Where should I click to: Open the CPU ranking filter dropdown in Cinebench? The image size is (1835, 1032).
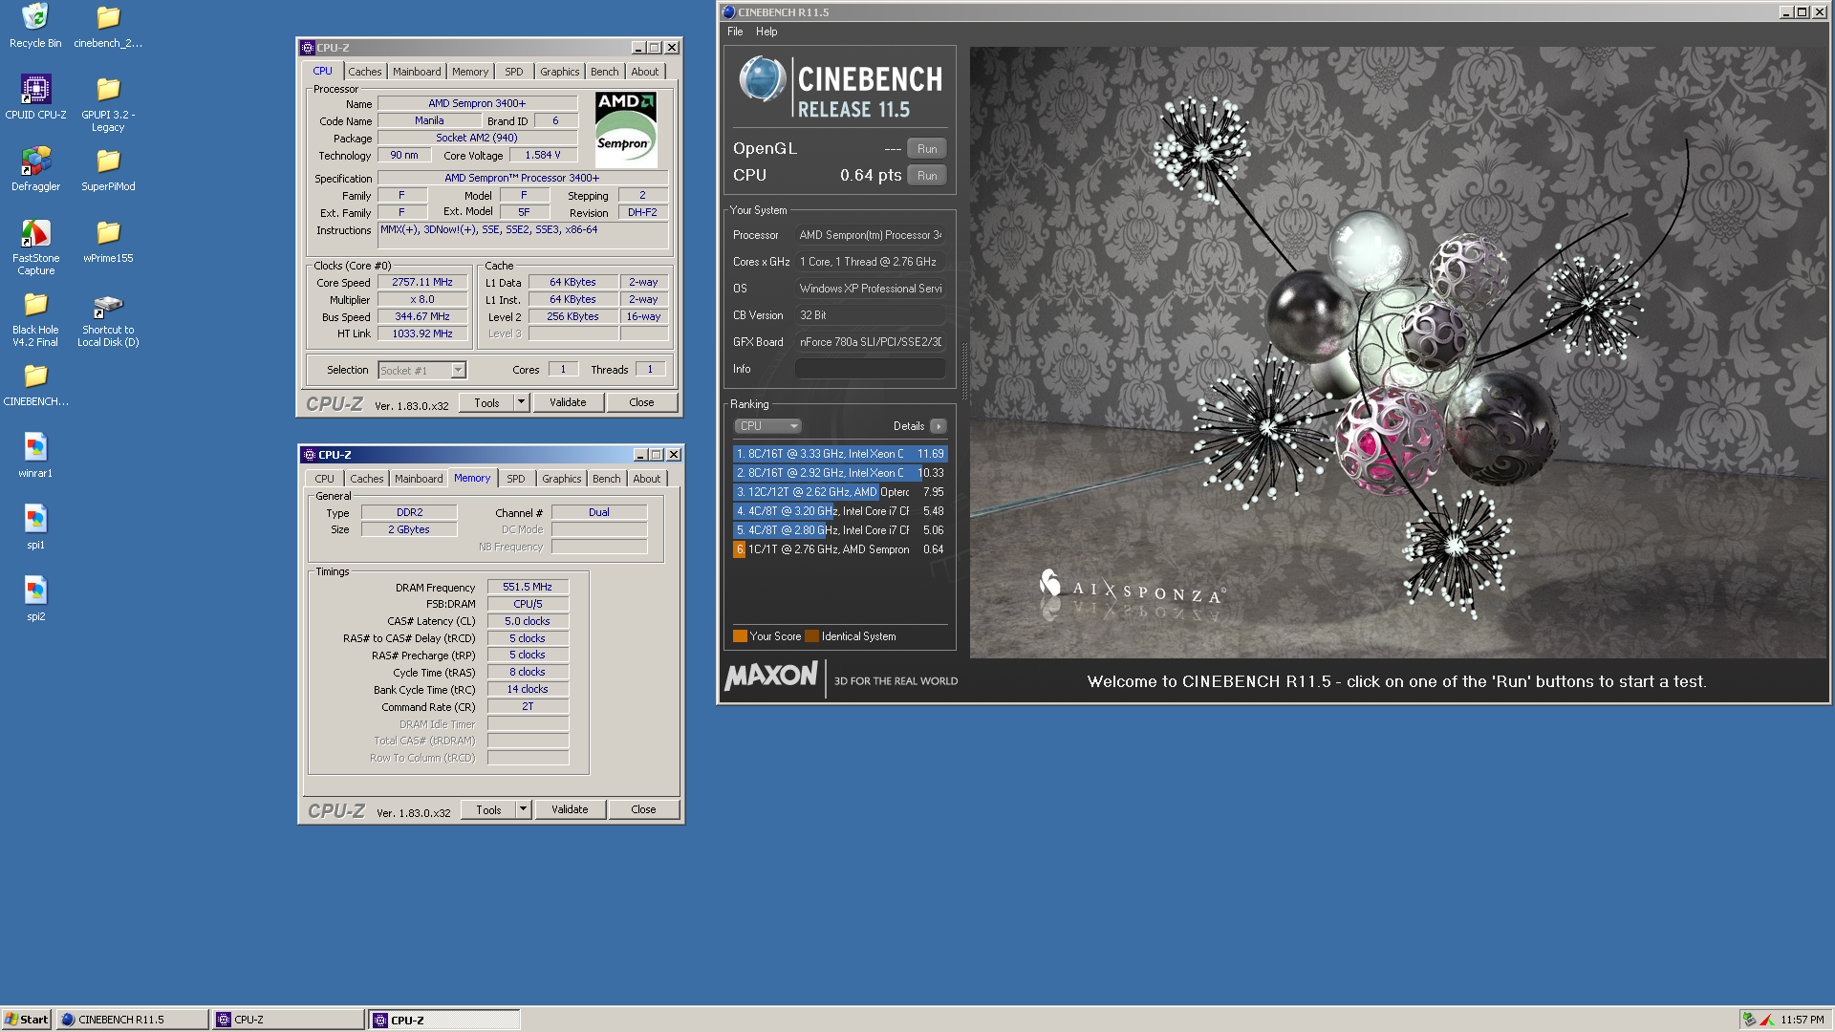767,426
